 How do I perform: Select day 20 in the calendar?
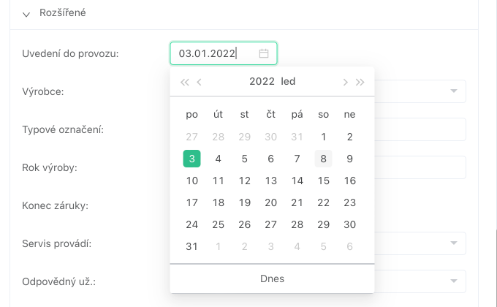coord(271,202)
